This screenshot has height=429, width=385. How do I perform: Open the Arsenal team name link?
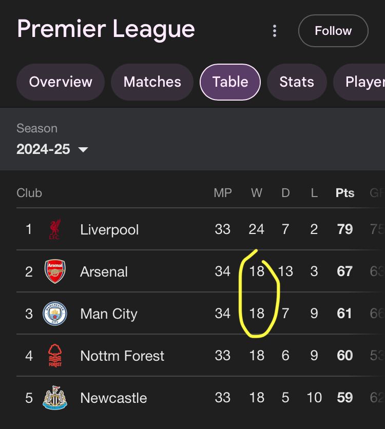coord(104,271)
